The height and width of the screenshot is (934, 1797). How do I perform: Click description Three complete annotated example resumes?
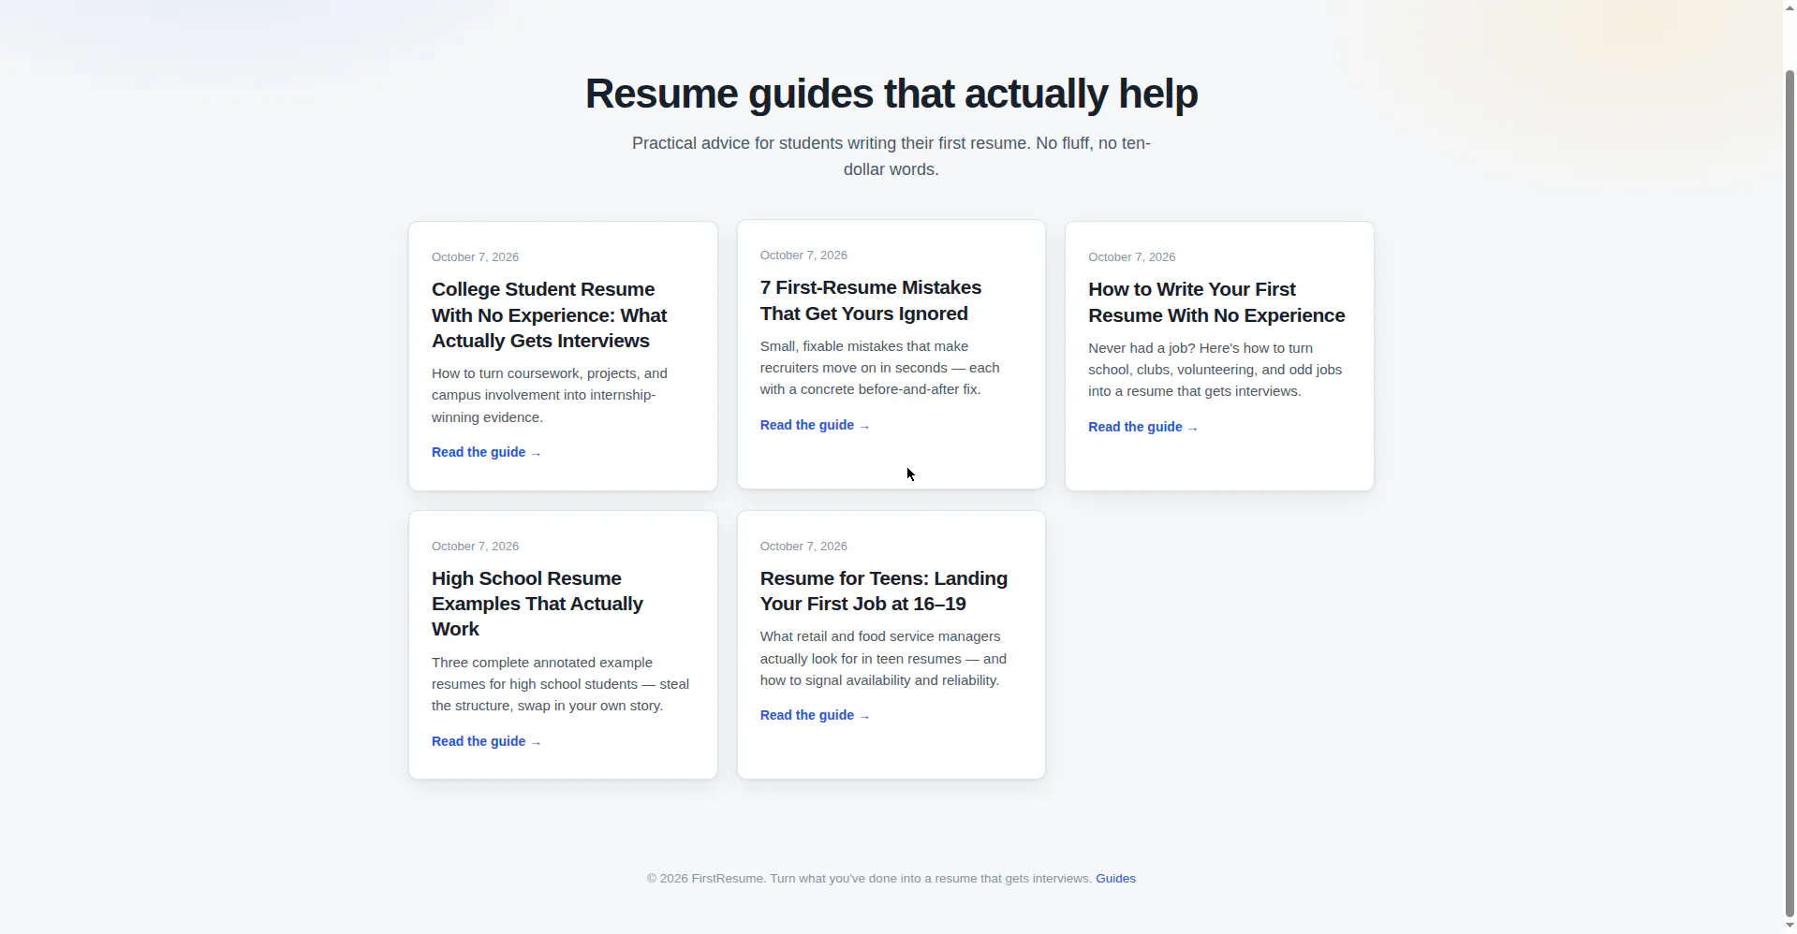point(560,684)
